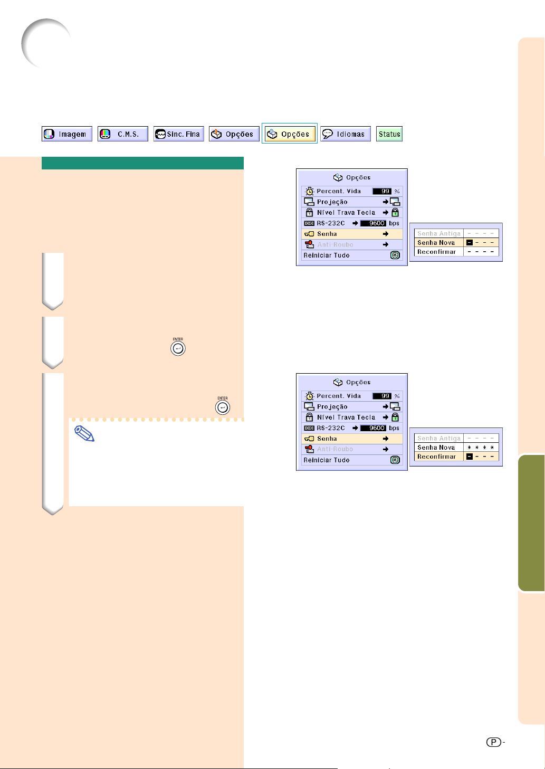Click the Senha Nova field showing asterisks

481,448
